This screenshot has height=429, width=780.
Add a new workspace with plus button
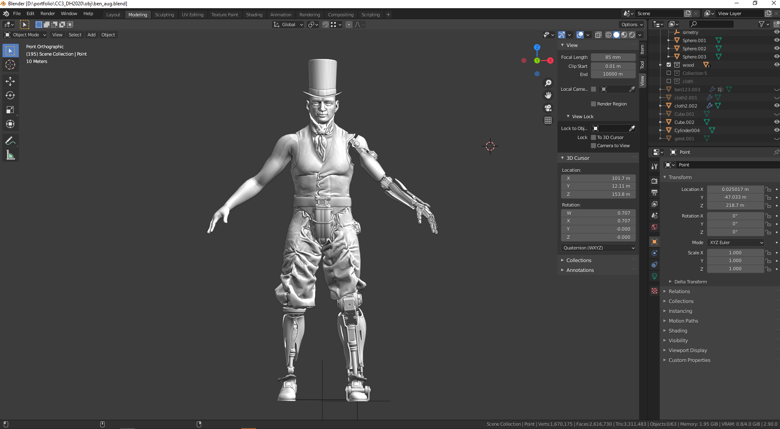pyautogui.click(x=388, y=15)
